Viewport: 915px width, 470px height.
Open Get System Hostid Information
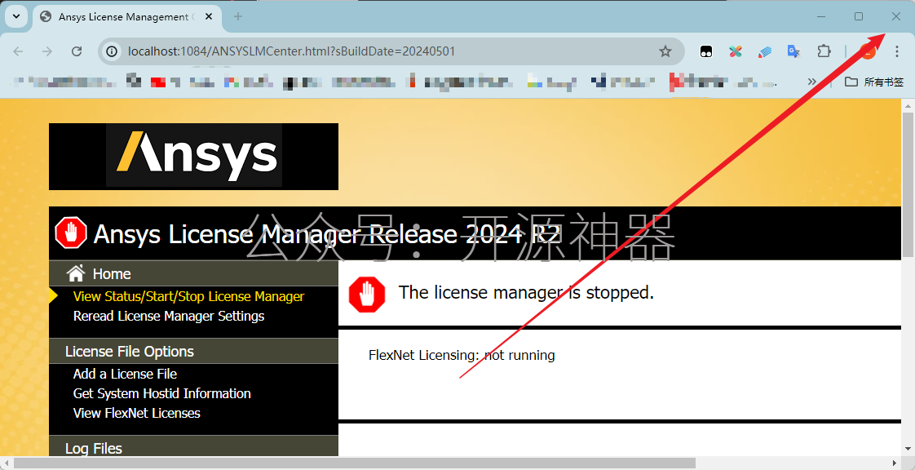click(x=161, y=393)
